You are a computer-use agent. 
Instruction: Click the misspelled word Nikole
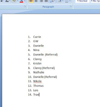[37, 81]
